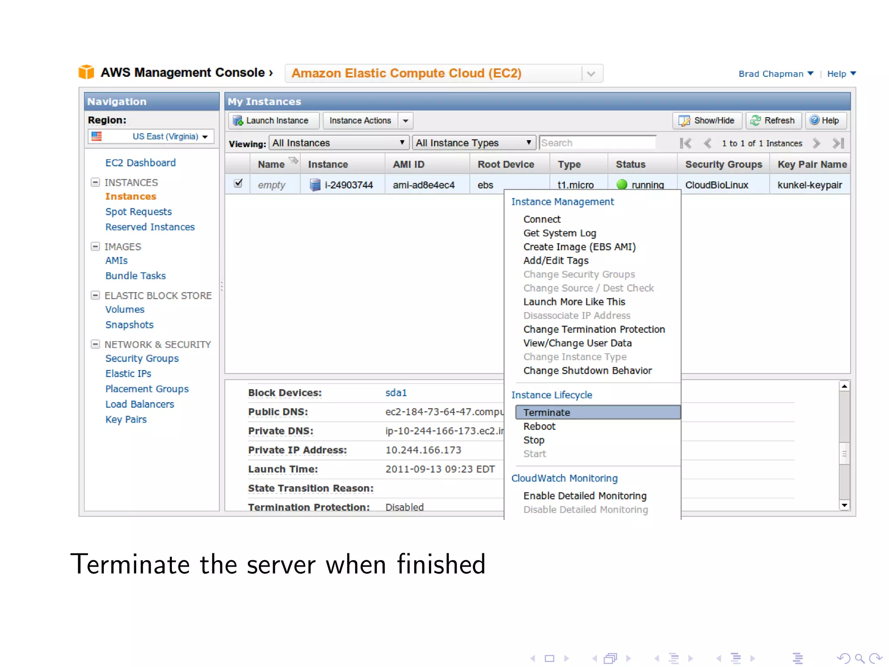Screen dimensions: 889x667
Task: Click the green running status indicator
Action: pos(622,185)
